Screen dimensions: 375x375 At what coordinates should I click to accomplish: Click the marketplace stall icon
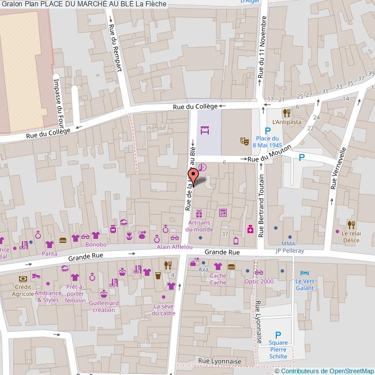pyautogui.click(x=204, y=132)
